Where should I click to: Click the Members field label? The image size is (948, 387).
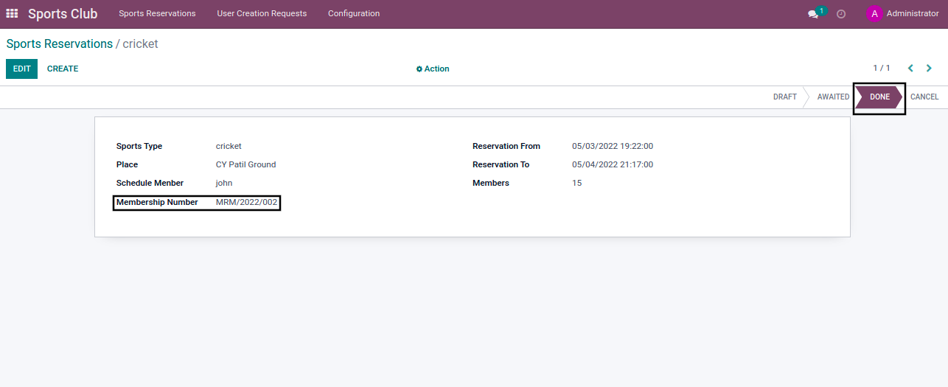click(x=491, y=183)
